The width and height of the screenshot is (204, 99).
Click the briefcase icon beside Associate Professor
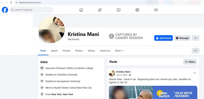click(x=42, y=68)
